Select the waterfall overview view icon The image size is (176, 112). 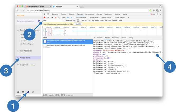click(x=71, y=17)
